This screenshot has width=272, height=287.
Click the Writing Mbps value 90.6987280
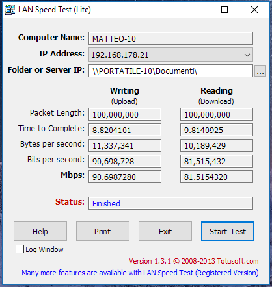[125, 177]
